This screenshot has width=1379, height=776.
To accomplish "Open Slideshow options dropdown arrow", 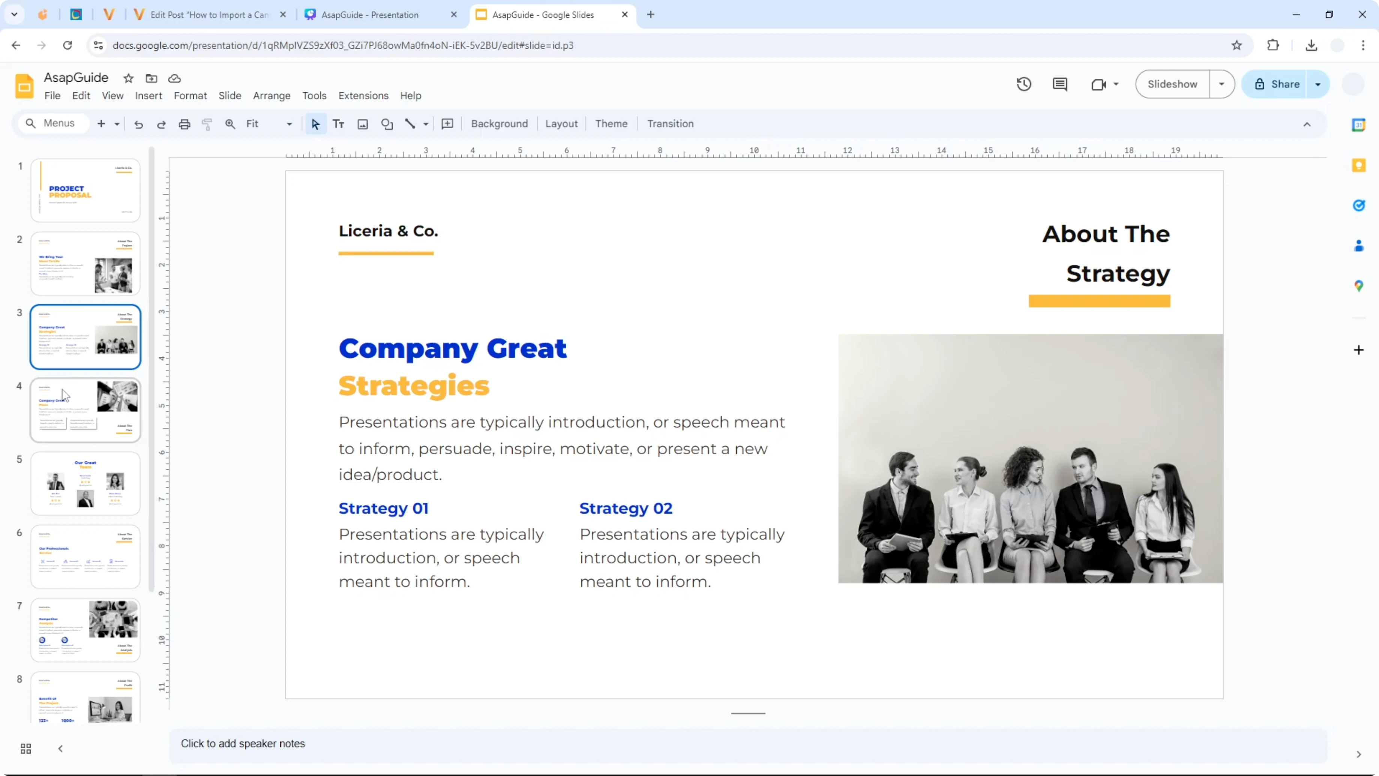I will click(x=1222, y=84).
